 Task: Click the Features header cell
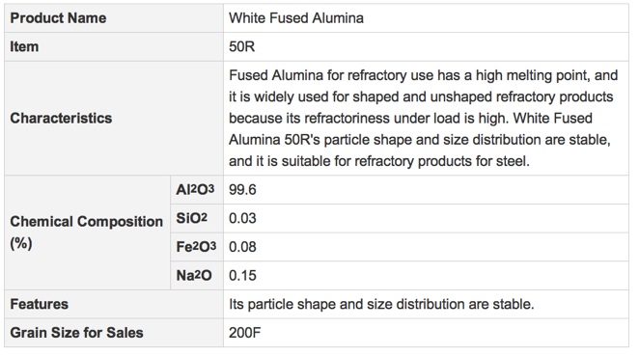[114, 304]
